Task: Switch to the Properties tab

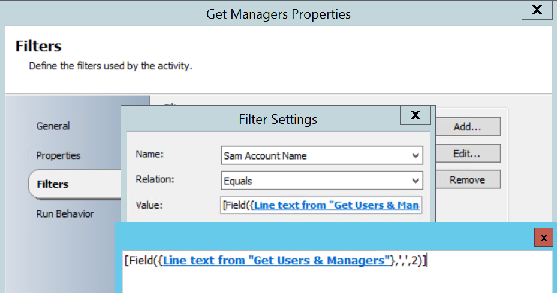Action: click(x=58, y=155)
